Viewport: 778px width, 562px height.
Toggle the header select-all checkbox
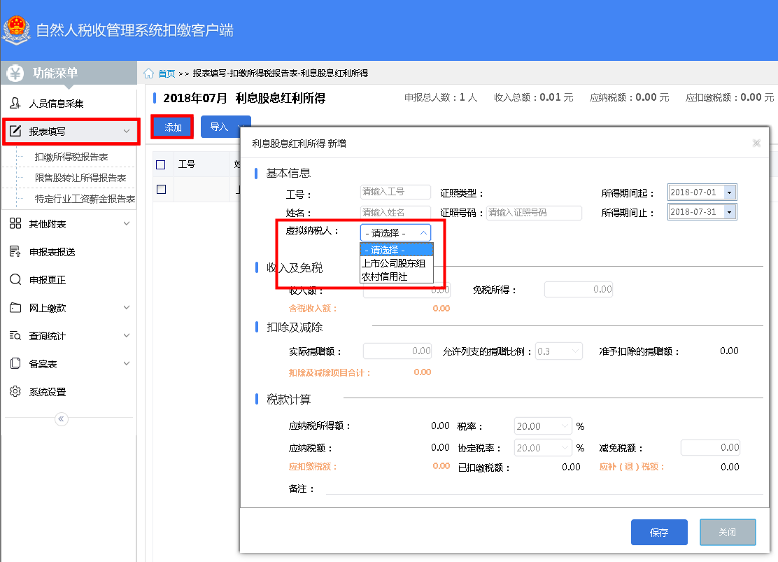pyautogui.click(x=161, y=165)
